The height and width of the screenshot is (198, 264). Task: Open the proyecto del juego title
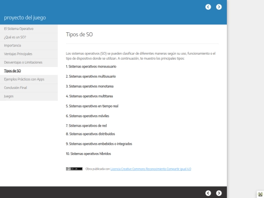click(25, 18)
